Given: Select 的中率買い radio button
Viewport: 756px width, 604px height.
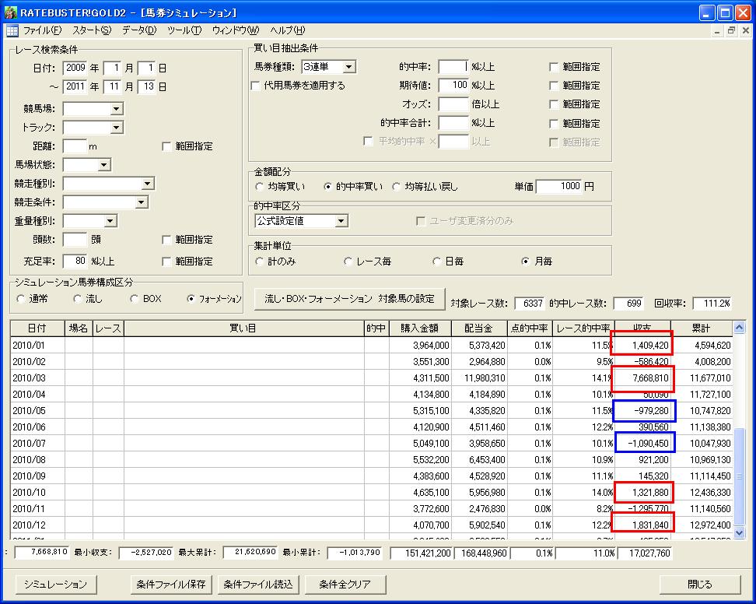Looking at the screenshot, I should [328, 187].
